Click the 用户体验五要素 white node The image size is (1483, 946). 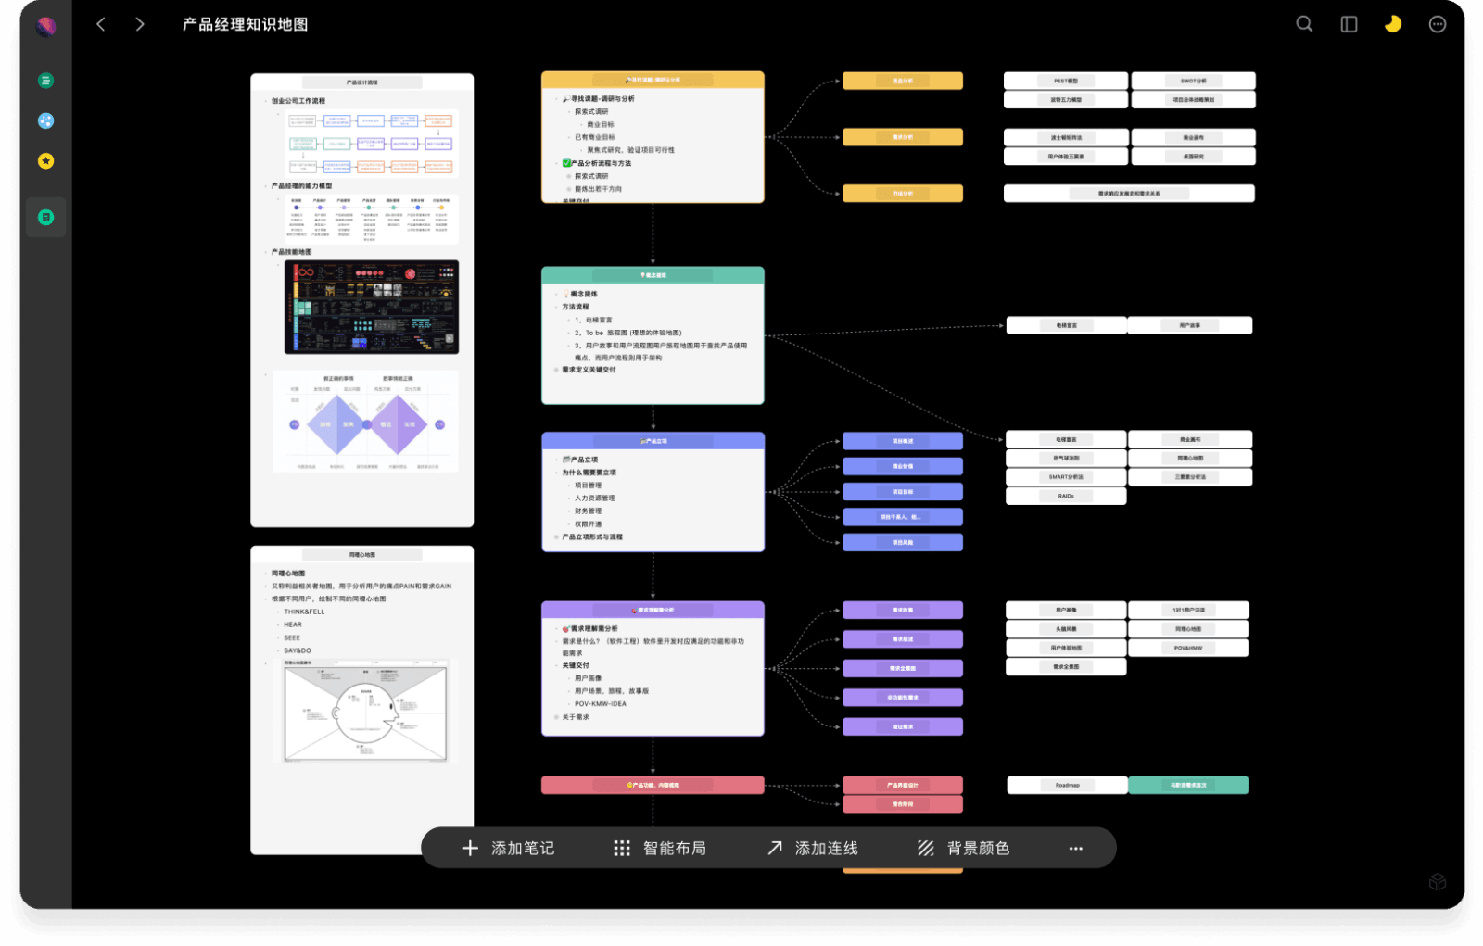pyautogui.click(x=1066, y=157)
